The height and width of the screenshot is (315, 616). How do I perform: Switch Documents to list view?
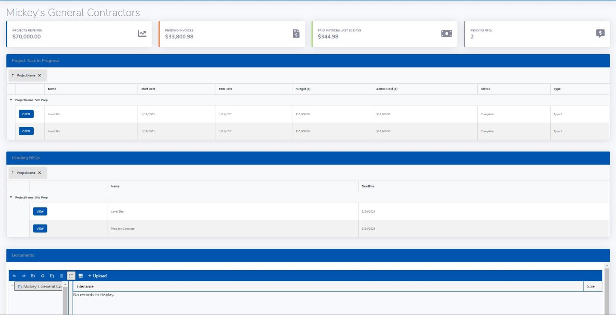(x=71, y=276)
